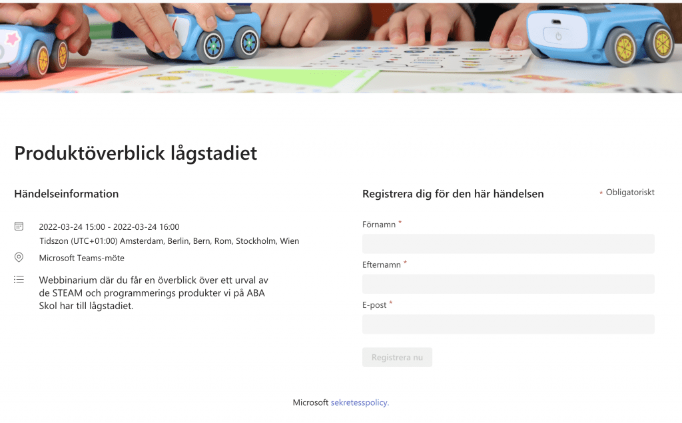Click the Microsoft Teams-möte location text
682x423 pixels.
tap(81, 258)
